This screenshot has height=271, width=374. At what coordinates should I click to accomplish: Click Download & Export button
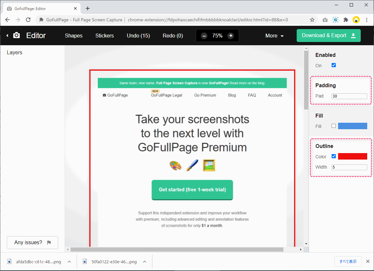click(328, 36)
